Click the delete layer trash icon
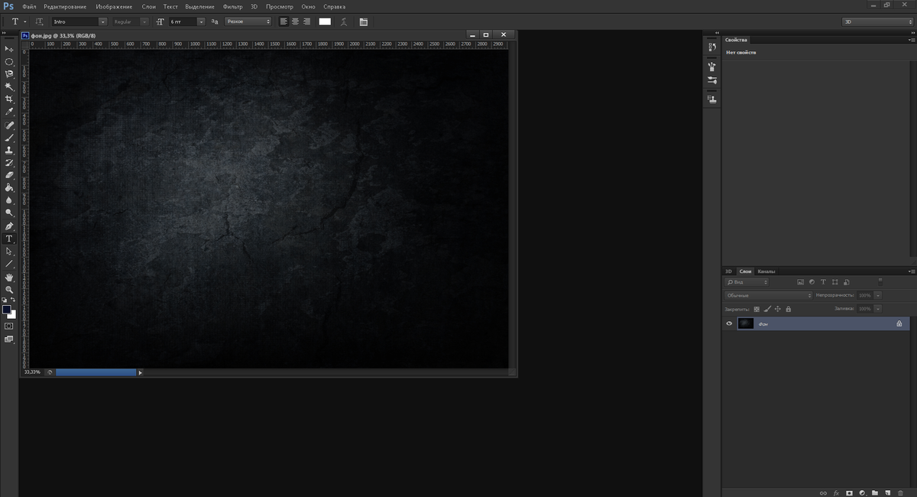917x497 pixels. tap(901, 492)
